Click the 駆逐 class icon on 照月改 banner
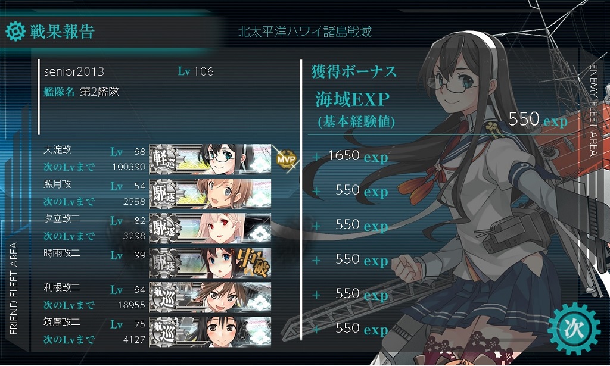 (164, 194)
